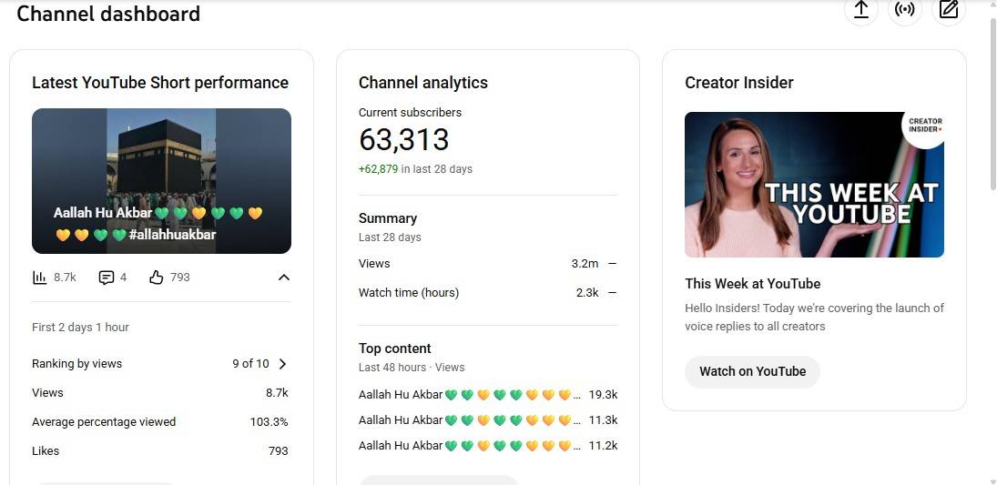Click the Watch time (hours) summary row
Screen dimensions: 997x485
coord(487,293)
